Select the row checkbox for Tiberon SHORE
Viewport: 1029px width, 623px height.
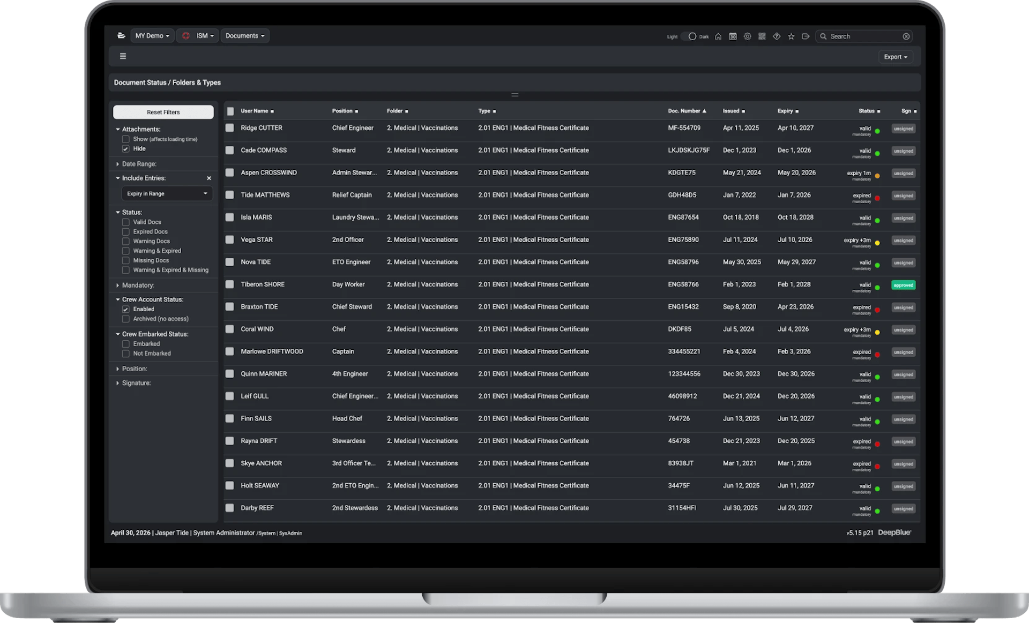click(x=229, y=284)
